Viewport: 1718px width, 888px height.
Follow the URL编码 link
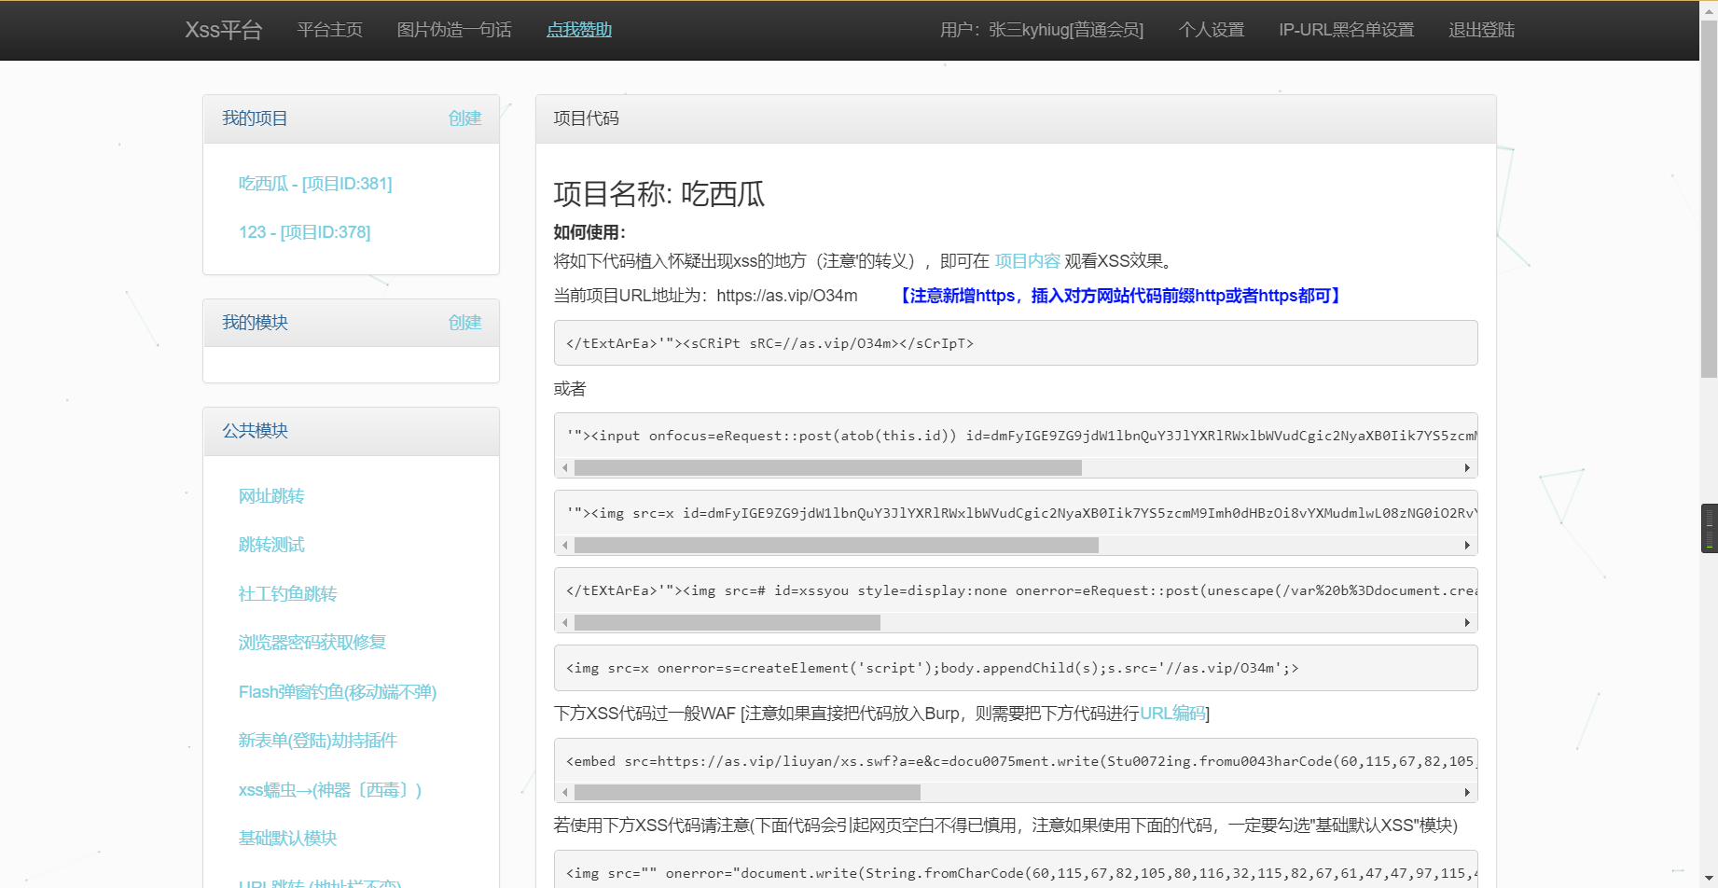(x=1172, y=714)
